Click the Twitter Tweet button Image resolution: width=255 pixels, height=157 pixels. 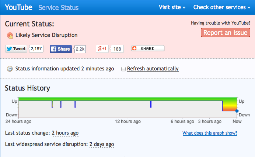(16, 49)
